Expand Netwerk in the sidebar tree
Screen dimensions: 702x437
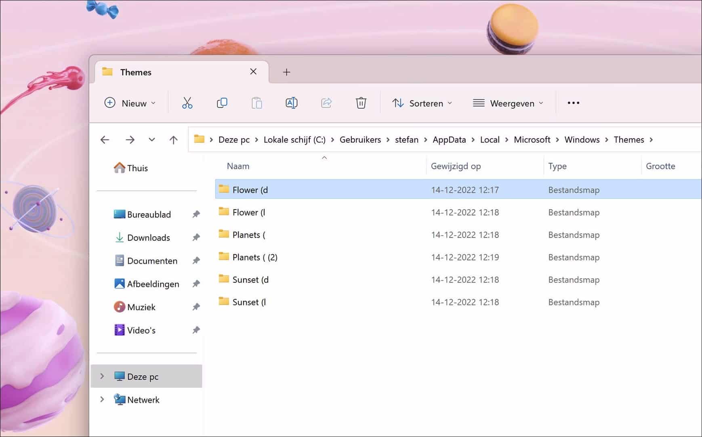(102, 399)
